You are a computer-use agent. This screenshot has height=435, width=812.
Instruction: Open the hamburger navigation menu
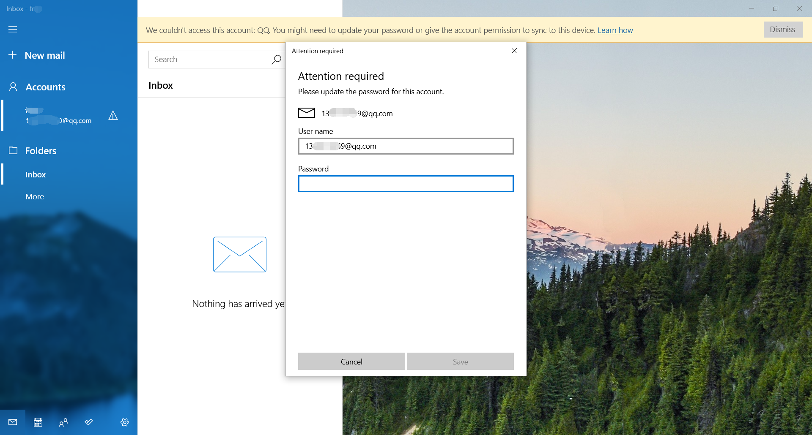[13, 29]
